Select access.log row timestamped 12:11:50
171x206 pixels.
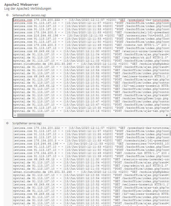pyautogui.click(x=91, y=42)
